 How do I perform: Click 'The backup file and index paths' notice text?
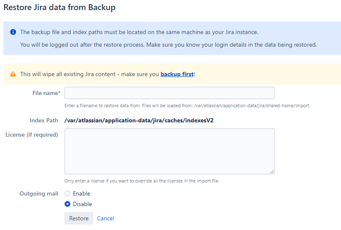139,32
